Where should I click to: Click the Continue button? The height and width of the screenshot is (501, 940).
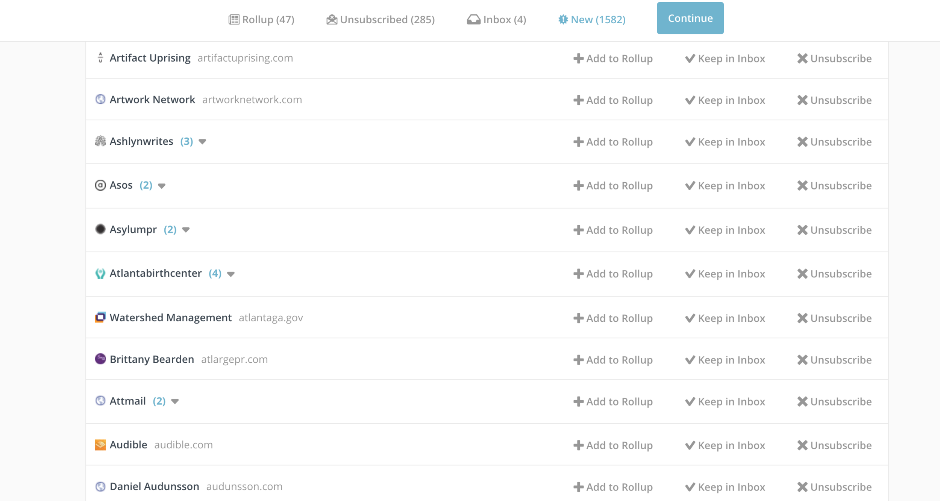690,18
